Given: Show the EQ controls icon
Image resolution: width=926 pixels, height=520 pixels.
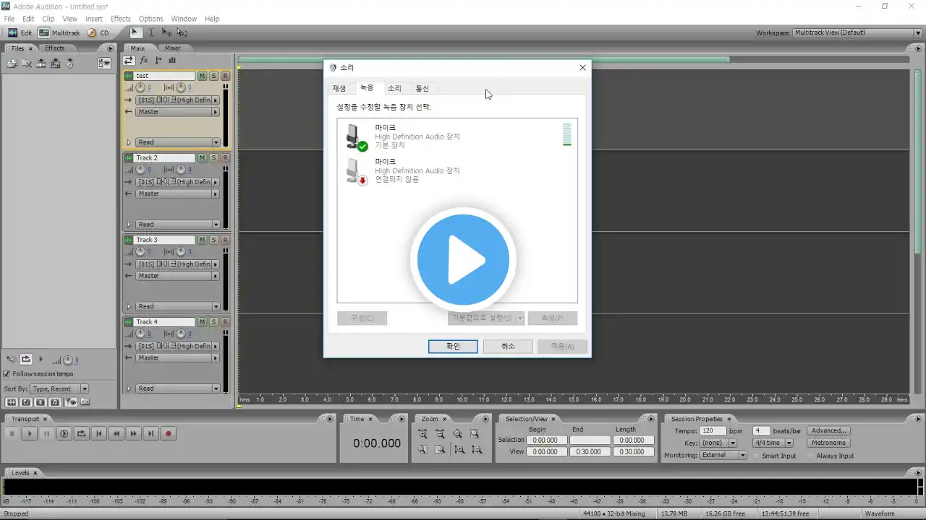Looking at the screenshot, I should 172,61.
